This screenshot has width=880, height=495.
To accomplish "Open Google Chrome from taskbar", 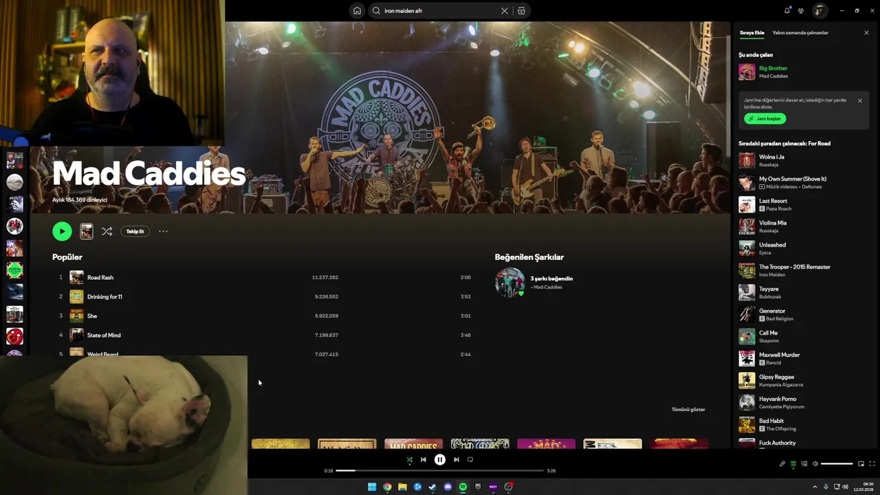I will [x=387, y=487].
